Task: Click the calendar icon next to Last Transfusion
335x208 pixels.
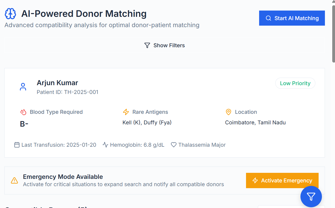Action: click(17, 145)
